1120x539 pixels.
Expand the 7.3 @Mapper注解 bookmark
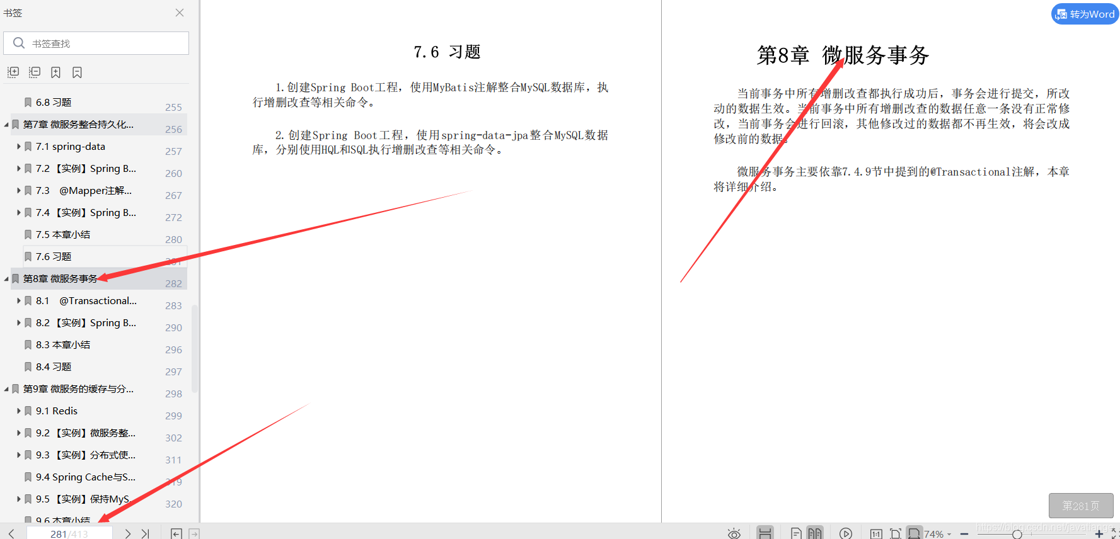[x=19, y=190]
